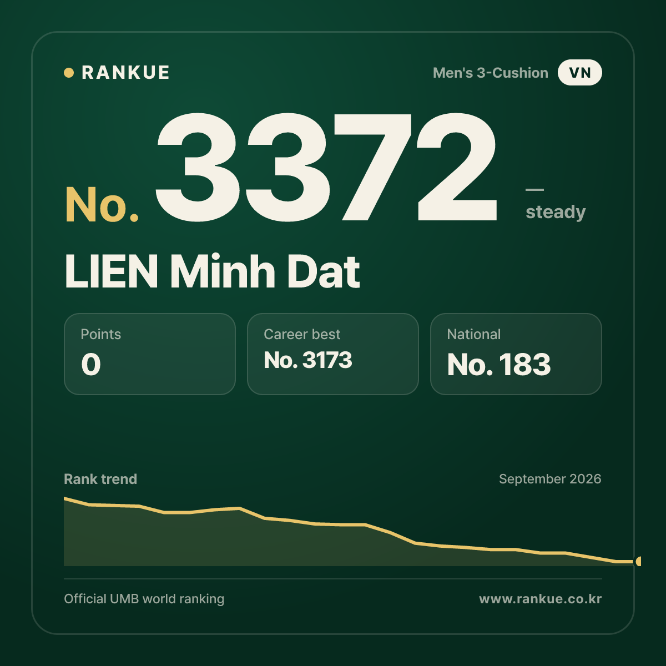Click the VN country badge

coord(580,73)
